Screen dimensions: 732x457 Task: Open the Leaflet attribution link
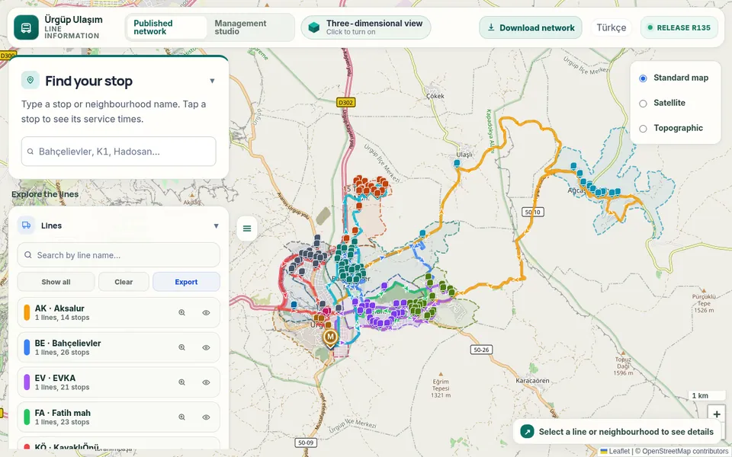coord(615,451)
